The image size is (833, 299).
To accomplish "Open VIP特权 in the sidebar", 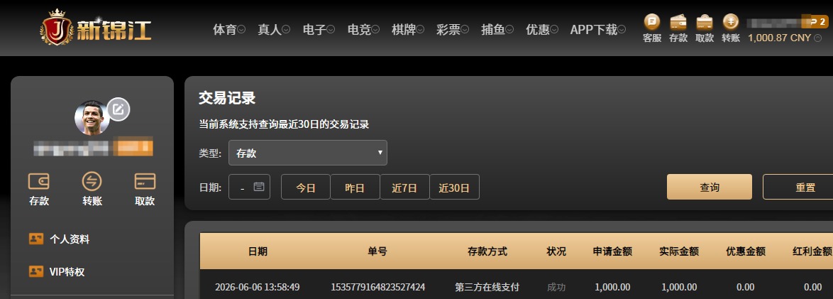I will (x=67, y=272).
